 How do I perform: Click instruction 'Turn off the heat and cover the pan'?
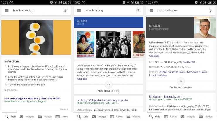pyautogui.click(x=27, y=85)
